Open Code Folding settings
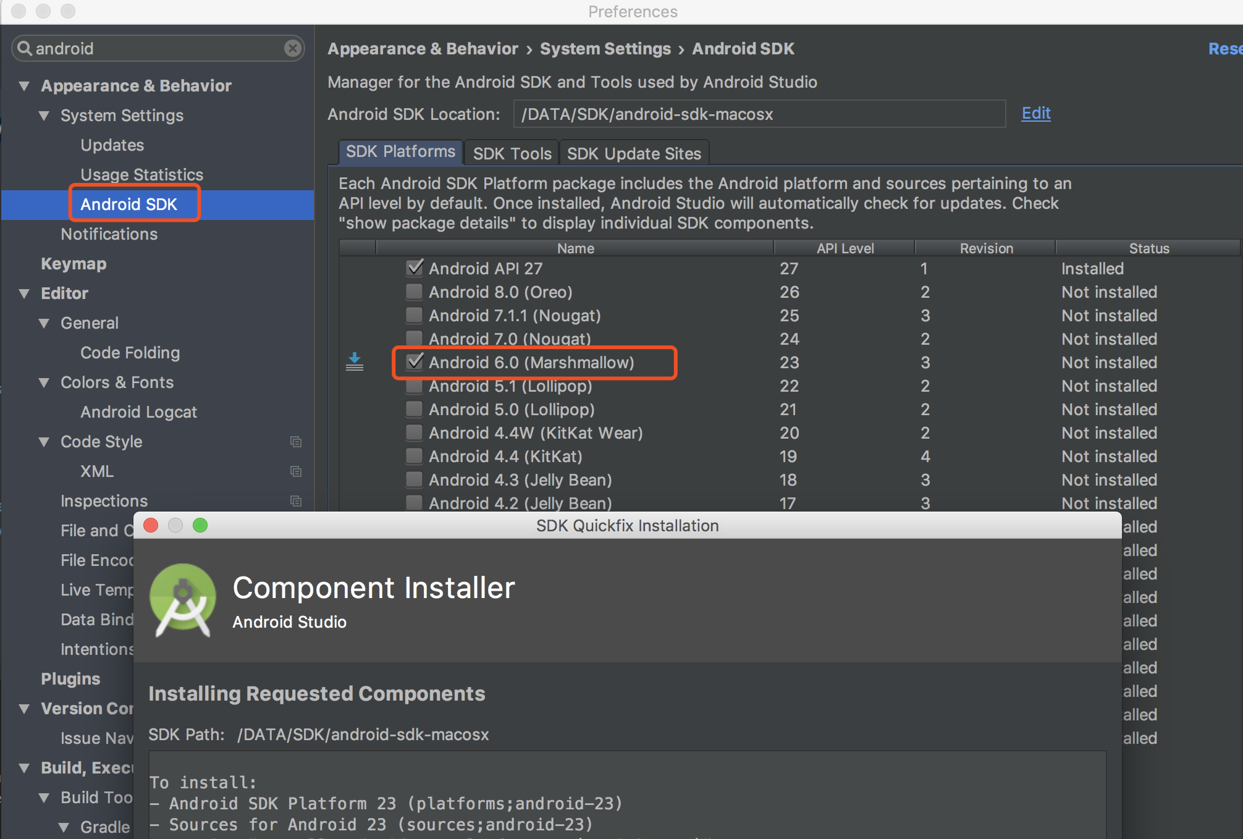The width and height of the screenshot is (1243, 839). [130, 353]
